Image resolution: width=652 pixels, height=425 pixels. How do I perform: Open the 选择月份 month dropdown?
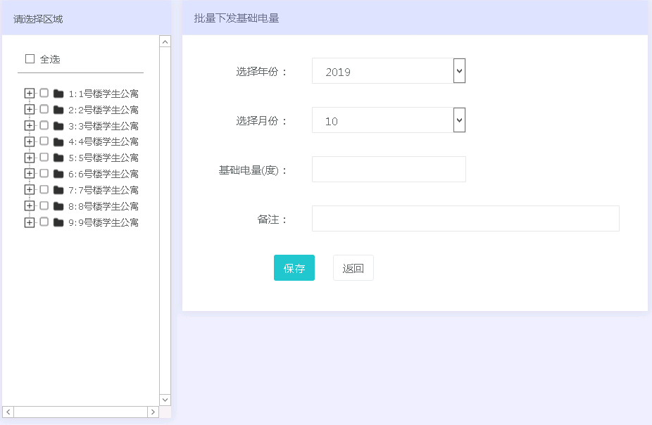pos(459,120)
